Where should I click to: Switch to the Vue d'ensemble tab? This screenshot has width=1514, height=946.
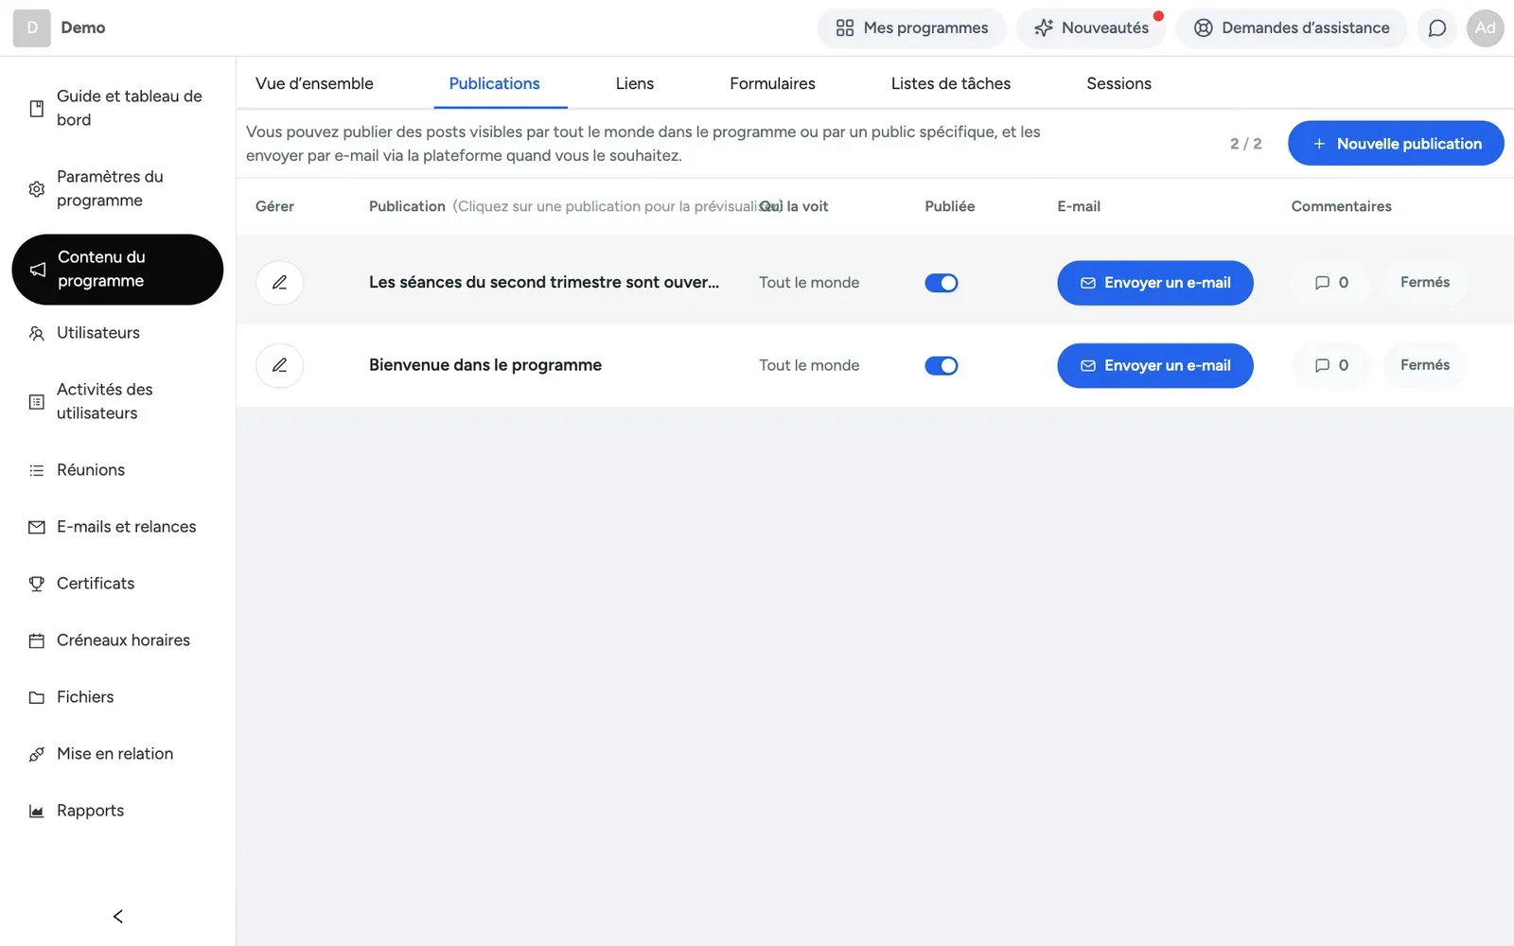tap(314, 83)
